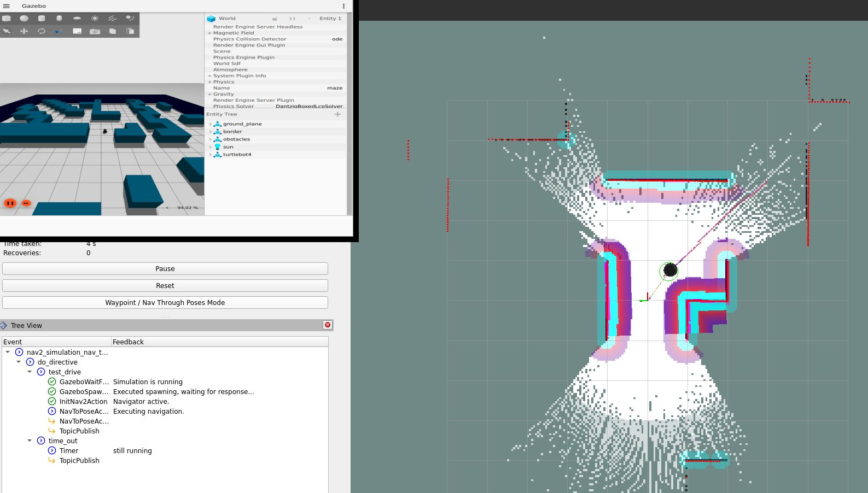This screenshot has height=493, width=868.
Task: Take a screenshot with camera icon
Action: click(x=95, y=31)
